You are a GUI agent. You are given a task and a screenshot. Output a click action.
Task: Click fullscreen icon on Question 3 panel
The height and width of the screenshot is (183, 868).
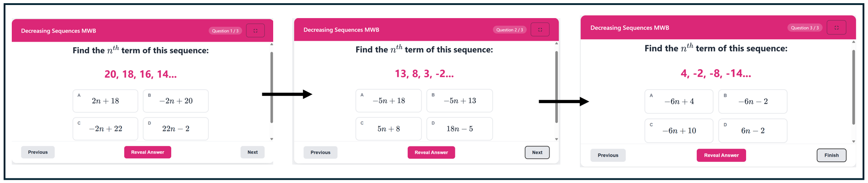pyautogui.click(x=837, y=28)
